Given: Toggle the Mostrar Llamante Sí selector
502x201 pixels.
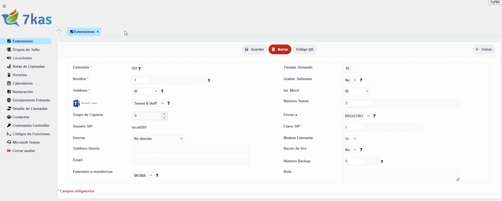Looking at the screenshot, I should click(350, 139).
